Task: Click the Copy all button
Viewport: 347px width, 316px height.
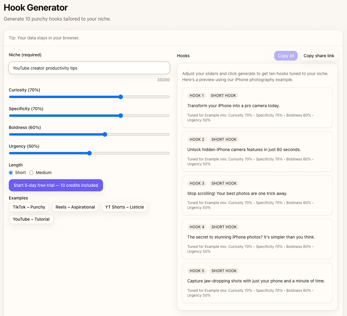Action: point(285,55)
